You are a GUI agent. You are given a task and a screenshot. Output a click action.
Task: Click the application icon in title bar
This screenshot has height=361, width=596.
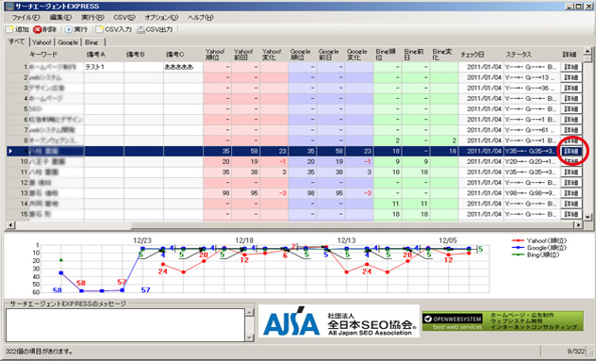pos(9,6)
